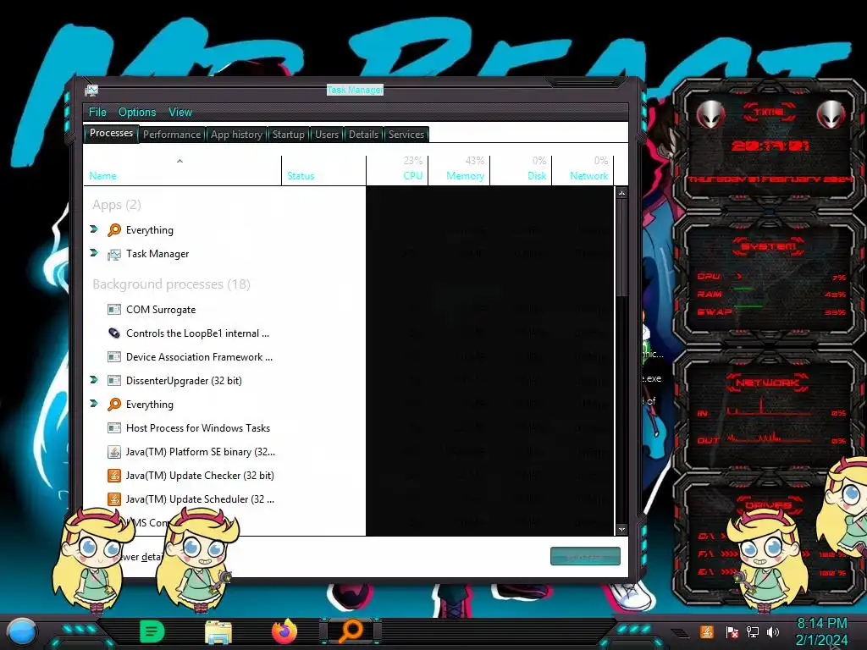867x650 pixels.
Task: Click the RAM meter in System widget
Action: pos(771,294)
